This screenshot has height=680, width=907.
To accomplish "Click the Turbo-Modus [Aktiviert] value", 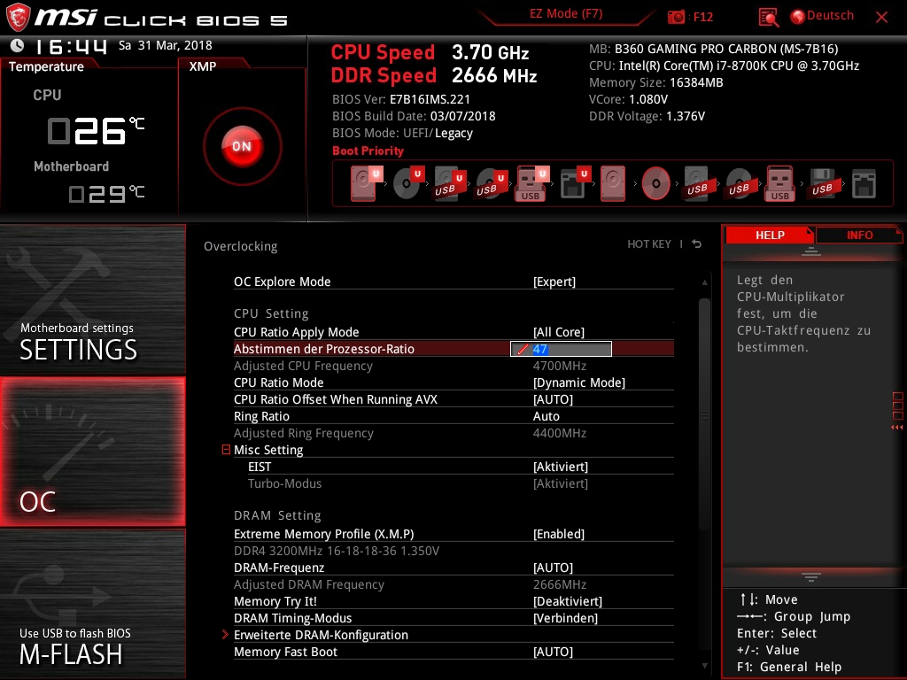I will click(x=561, y=483).
